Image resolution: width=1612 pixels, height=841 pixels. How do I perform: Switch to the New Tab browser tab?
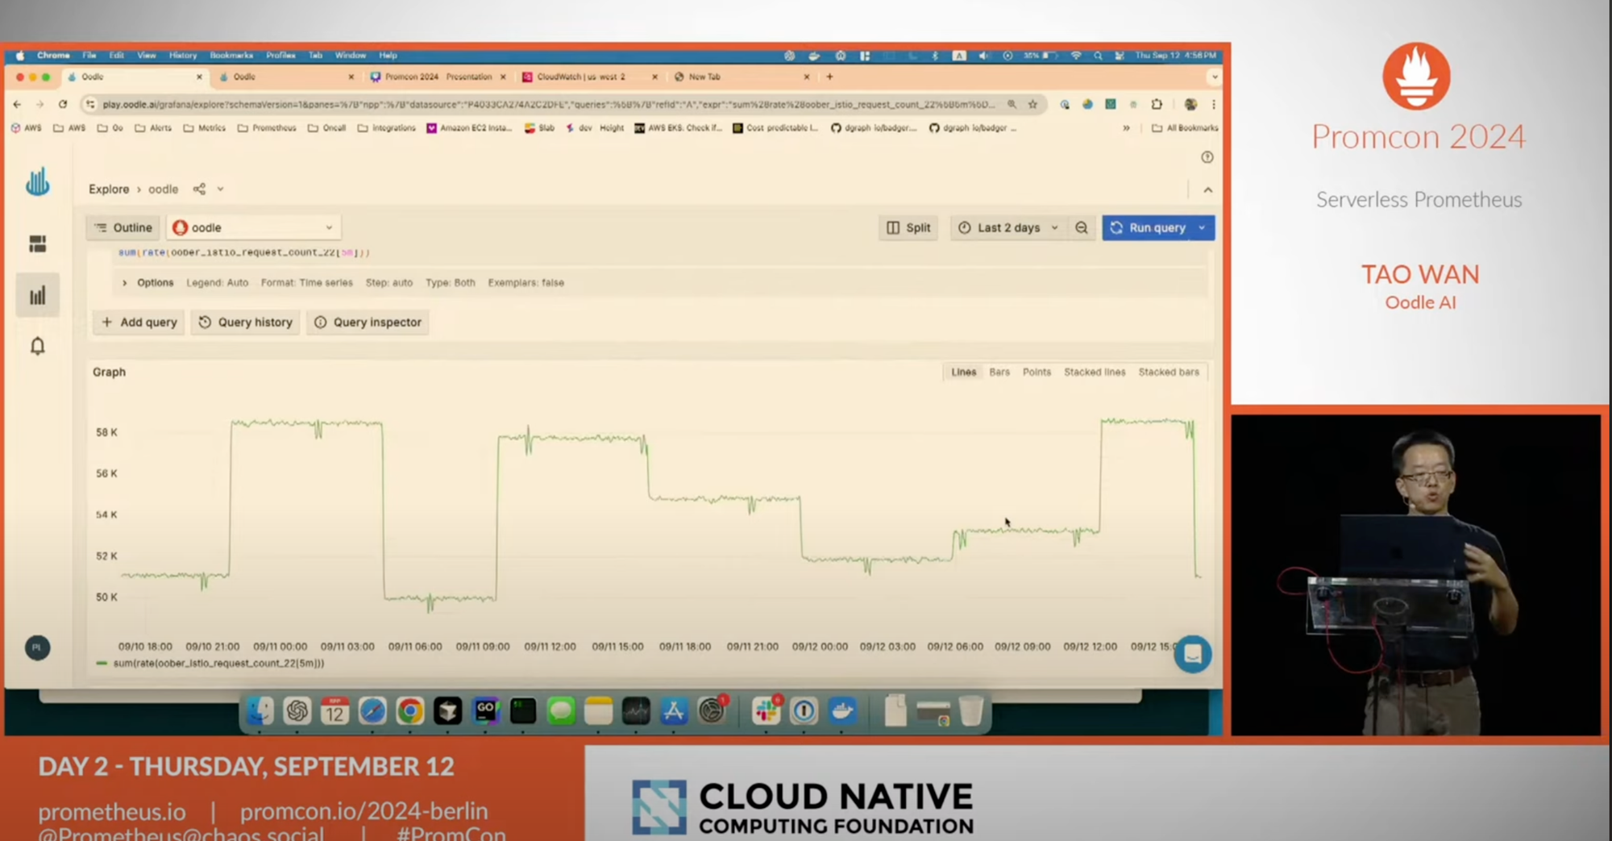tap(742, 77)
